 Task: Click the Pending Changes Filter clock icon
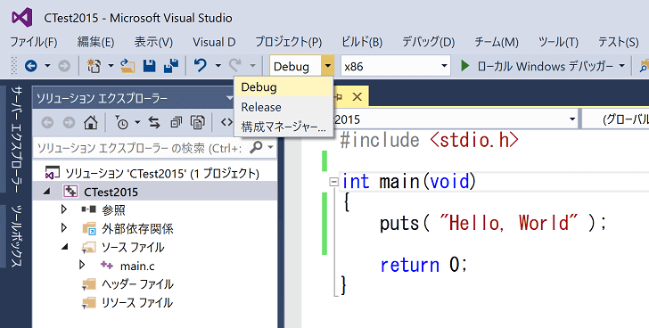pos(121,122)
